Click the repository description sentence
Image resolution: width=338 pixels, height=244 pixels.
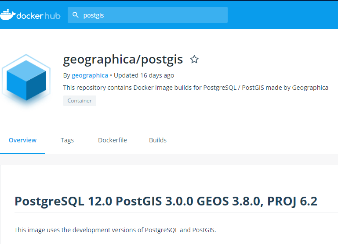point(196,88)
